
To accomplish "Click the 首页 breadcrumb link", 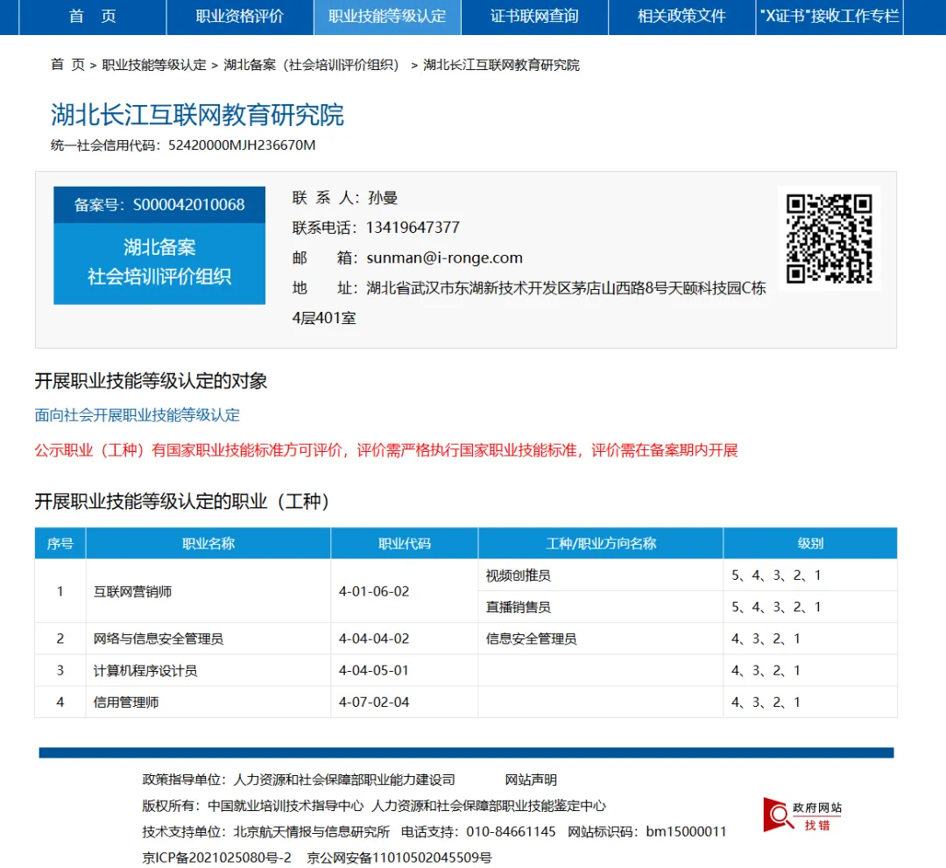I will tap(67, 65).
